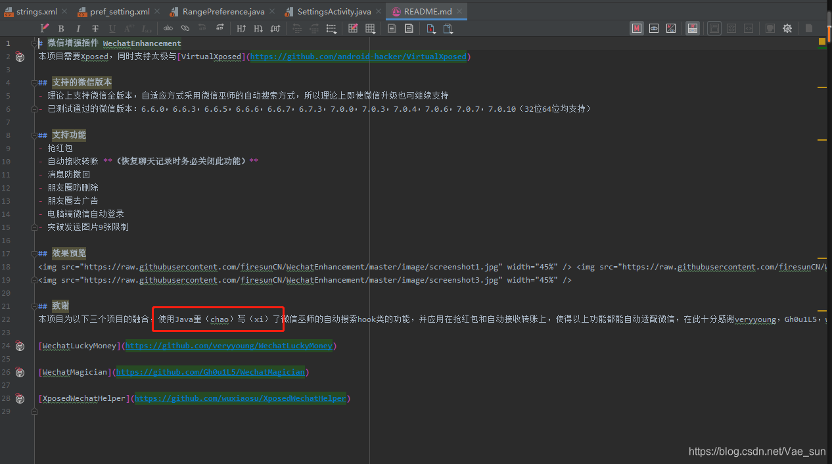Click line number 22 in gutter
This screenshot has height=464, width=832.
6,319
